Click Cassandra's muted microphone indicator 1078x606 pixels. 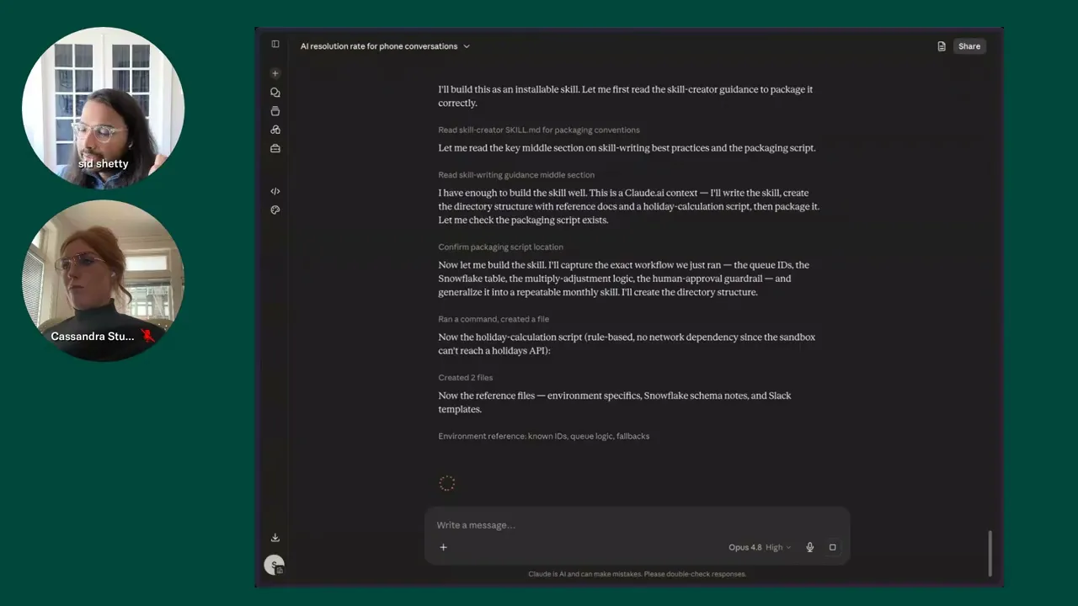(147, 336)
